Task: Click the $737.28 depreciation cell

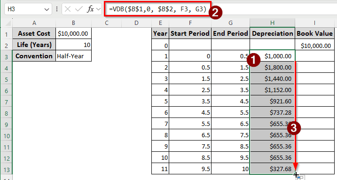Action: tap(272, 112)
